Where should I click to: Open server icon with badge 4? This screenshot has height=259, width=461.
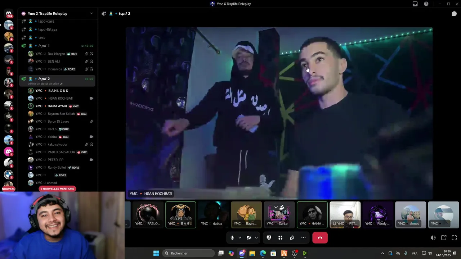[x=9, y=36]
